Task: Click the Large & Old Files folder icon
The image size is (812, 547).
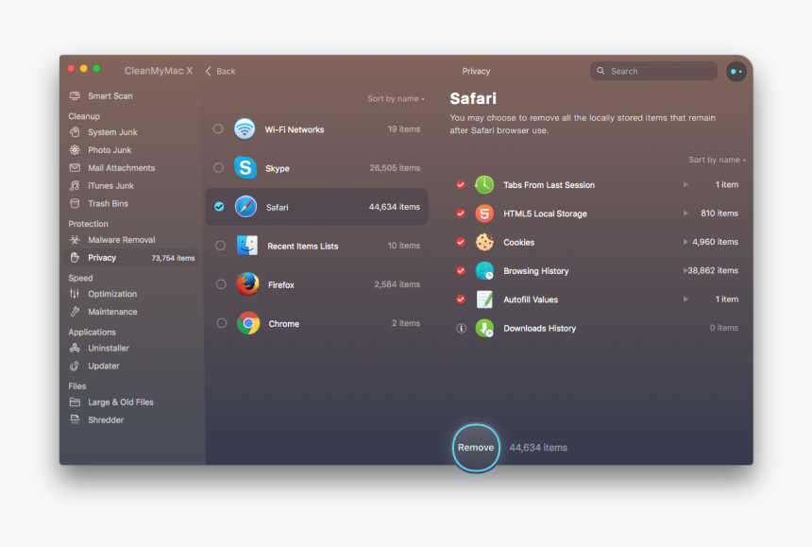Action: [76, 402]
